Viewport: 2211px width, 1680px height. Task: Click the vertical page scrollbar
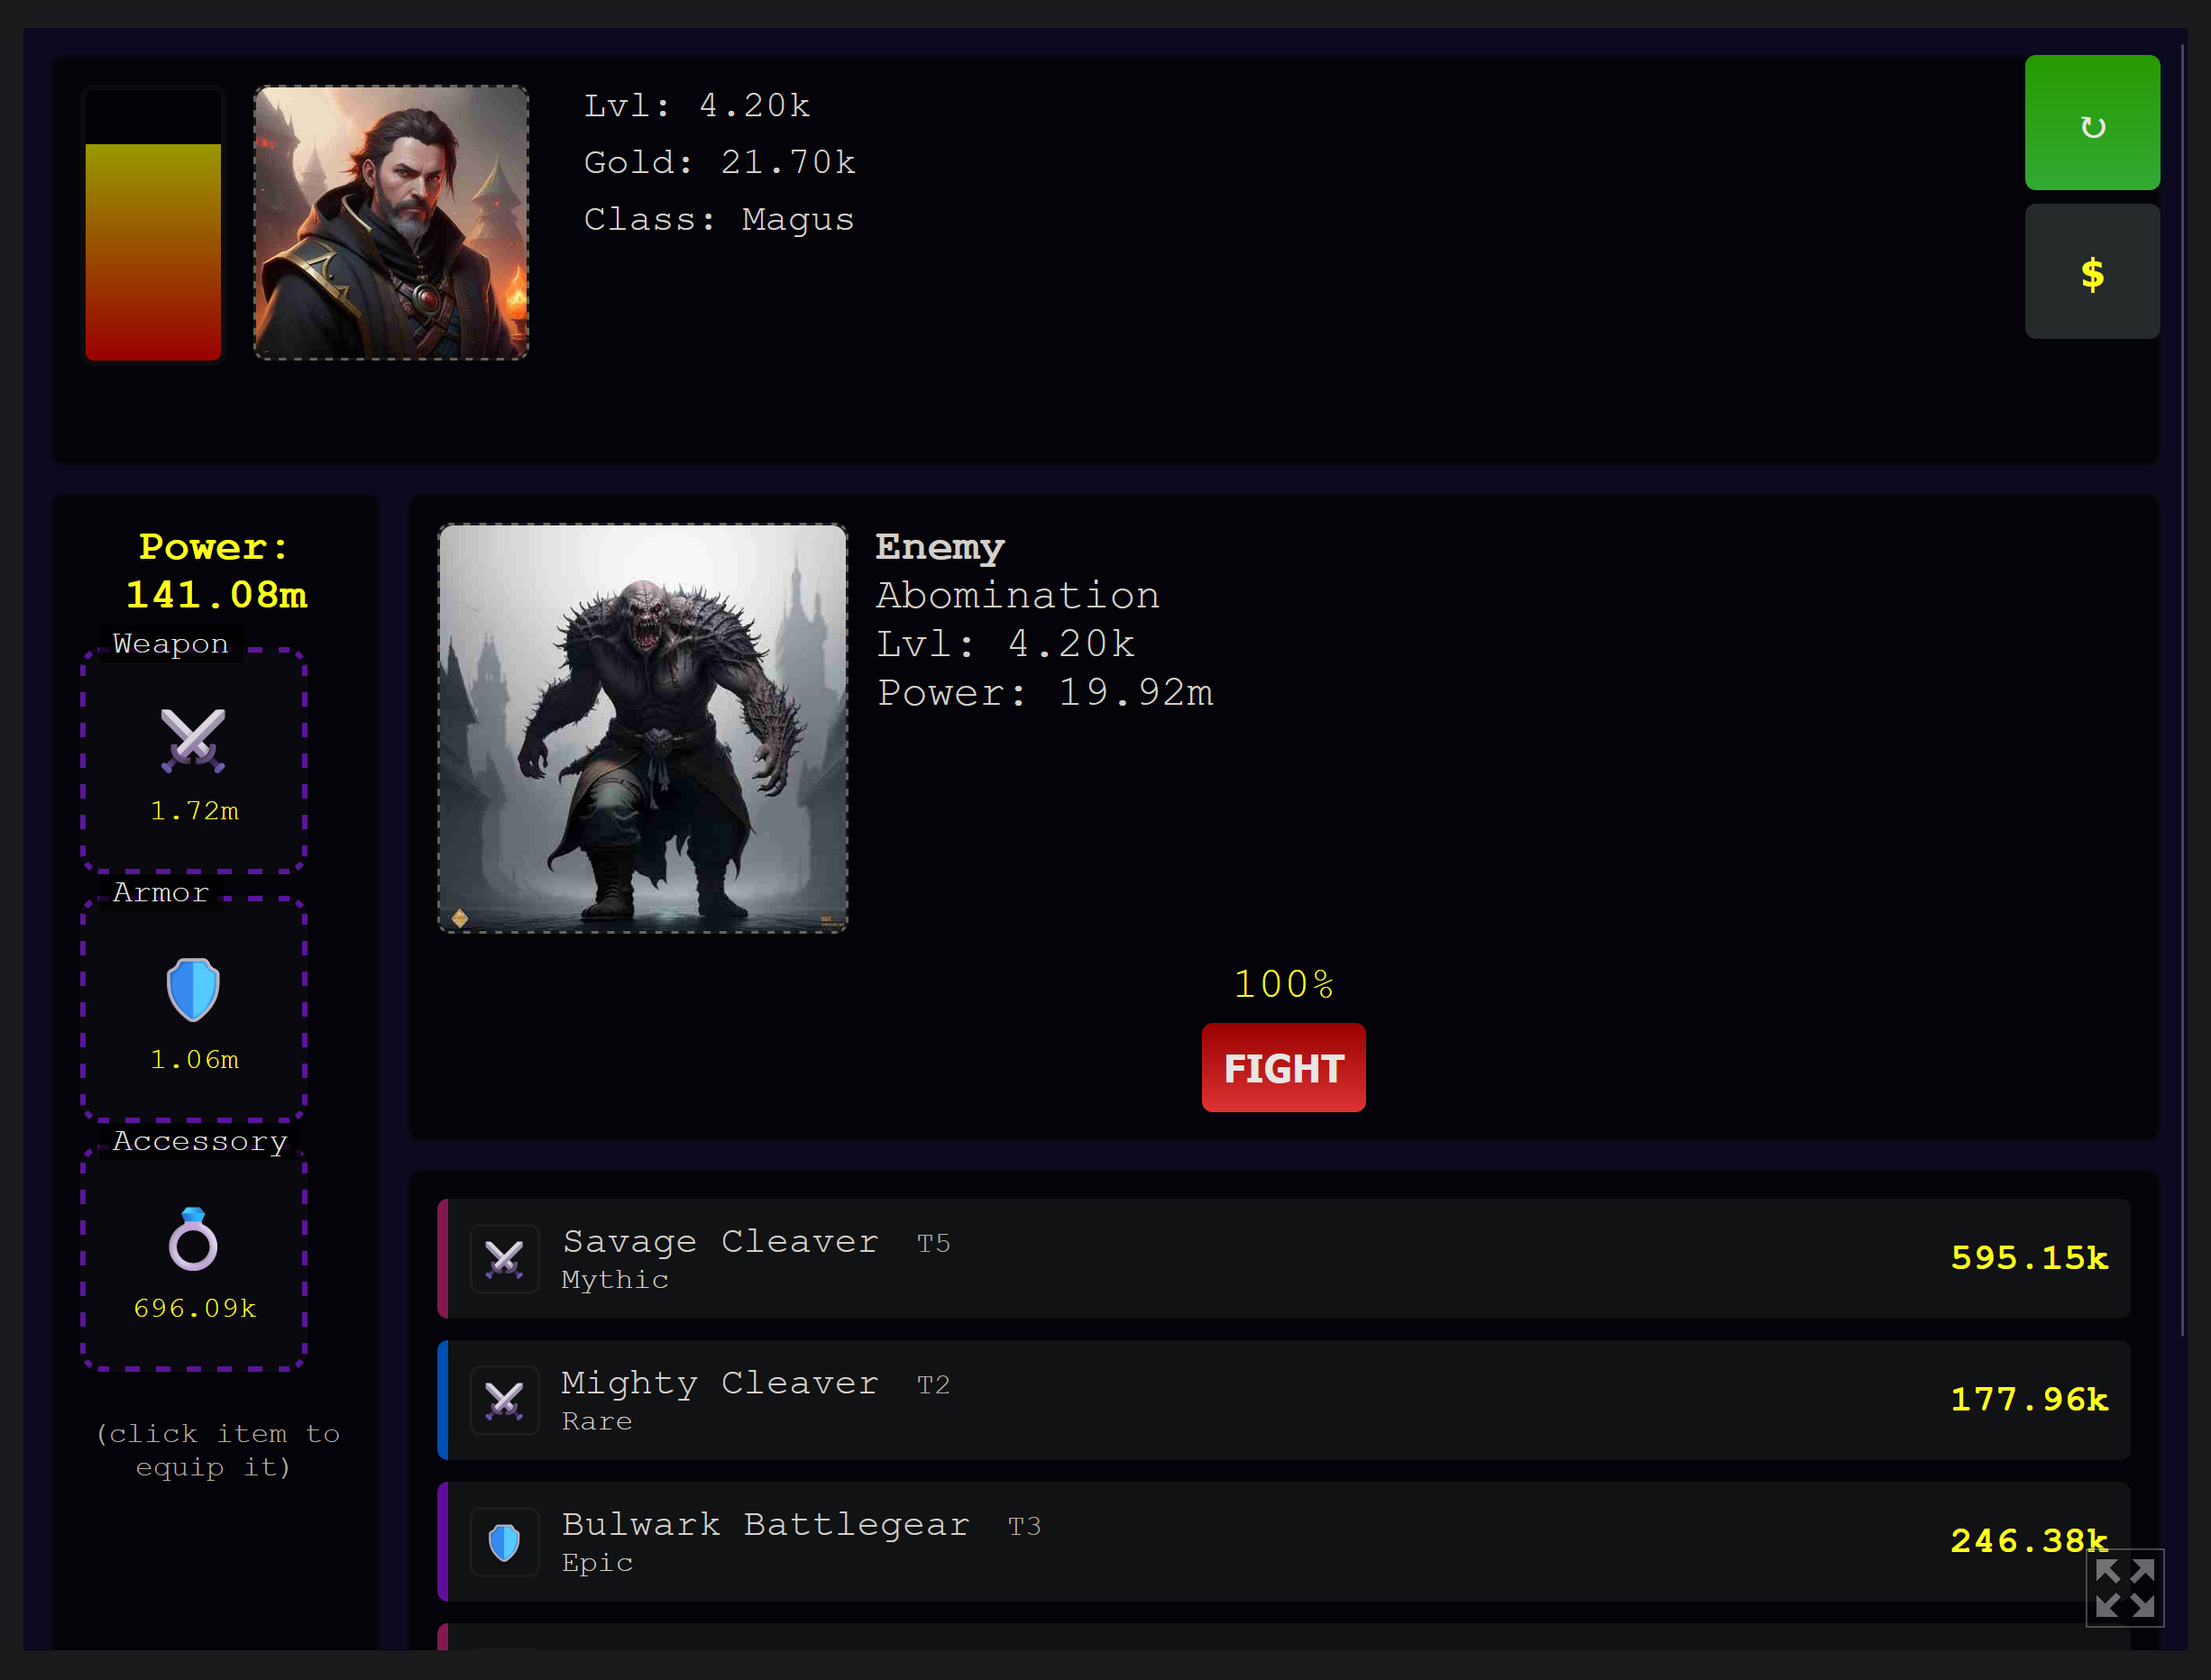2183,690
